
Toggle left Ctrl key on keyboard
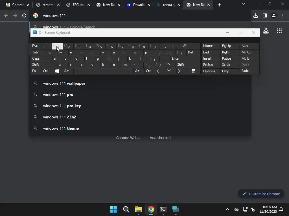(x=47, y=71)
